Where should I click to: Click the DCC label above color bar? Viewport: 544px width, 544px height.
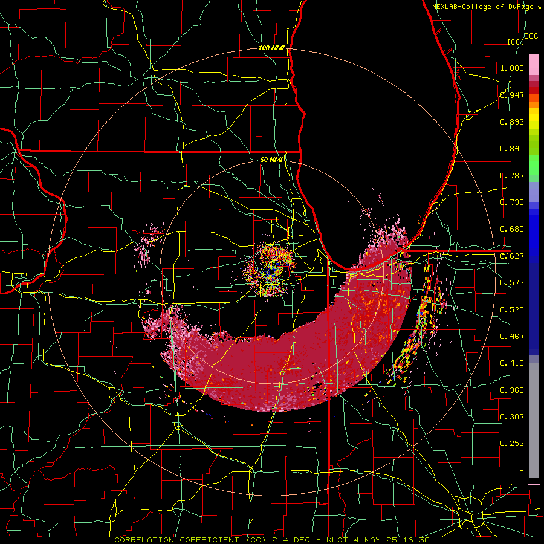tap(531, 36)
